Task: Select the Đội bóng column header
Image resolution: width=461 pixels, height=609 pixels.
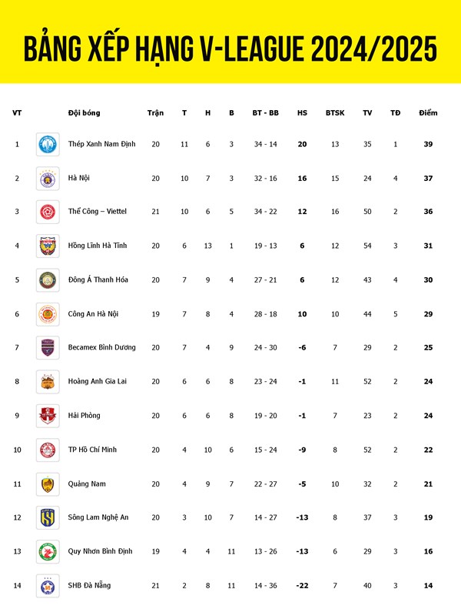Action: tap(84, 113)
